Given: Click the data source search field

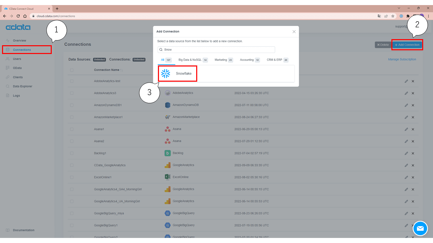Looking at the screenshot, I should [216, 50].
